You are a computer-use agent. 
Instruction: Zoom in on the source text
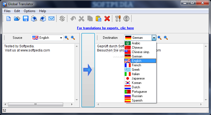(67, 38)
